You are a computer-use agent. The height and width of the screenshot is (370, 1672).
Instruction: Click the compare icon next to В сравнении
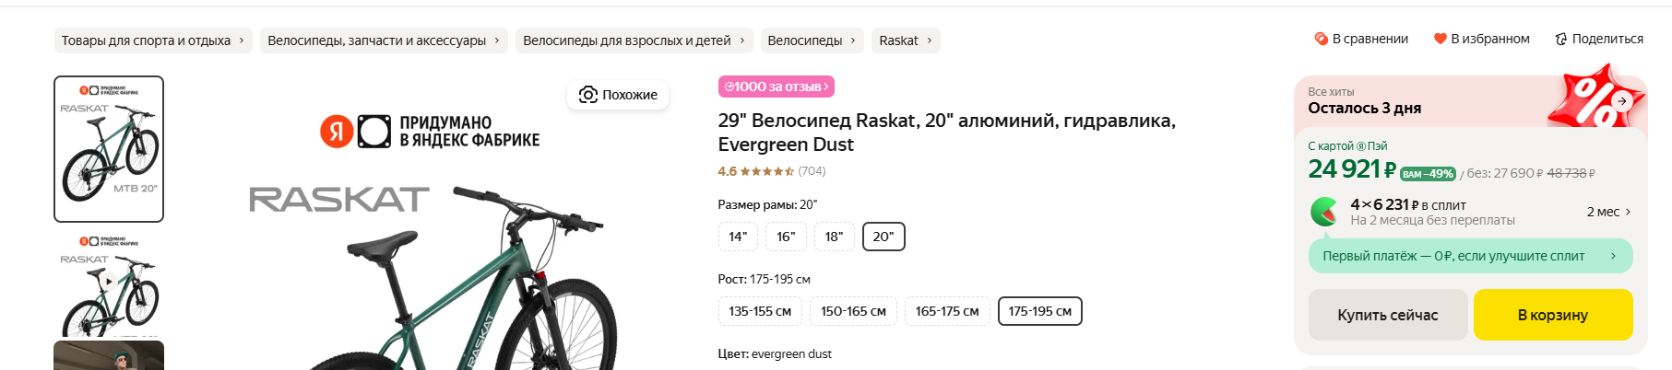click(x=1321, y=39)
